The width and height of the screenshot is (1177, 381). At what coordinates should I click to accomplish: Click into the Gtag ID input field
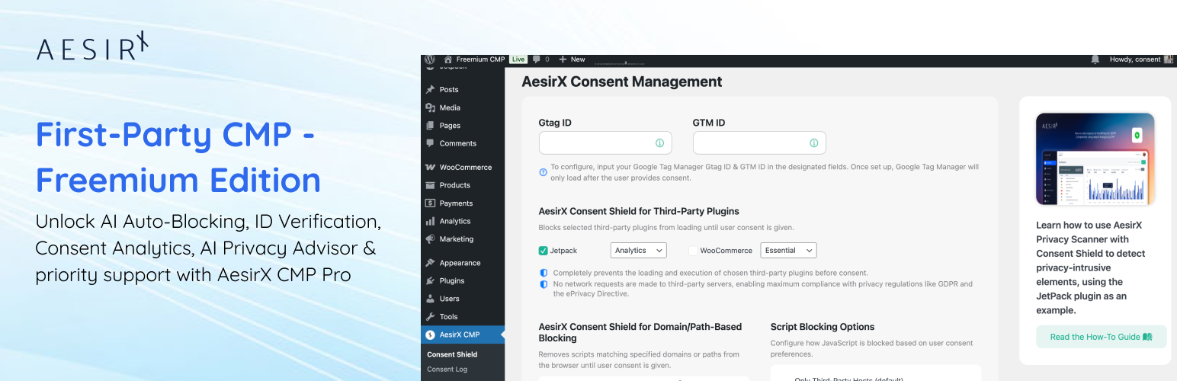point(605,143)
